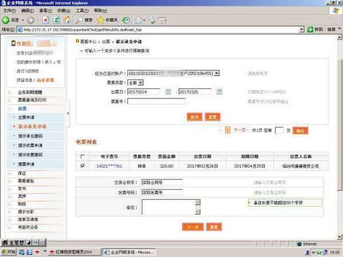Select the 出票申请 sidebar item
The width and height of the screenshot is (343, 257).
26,117
